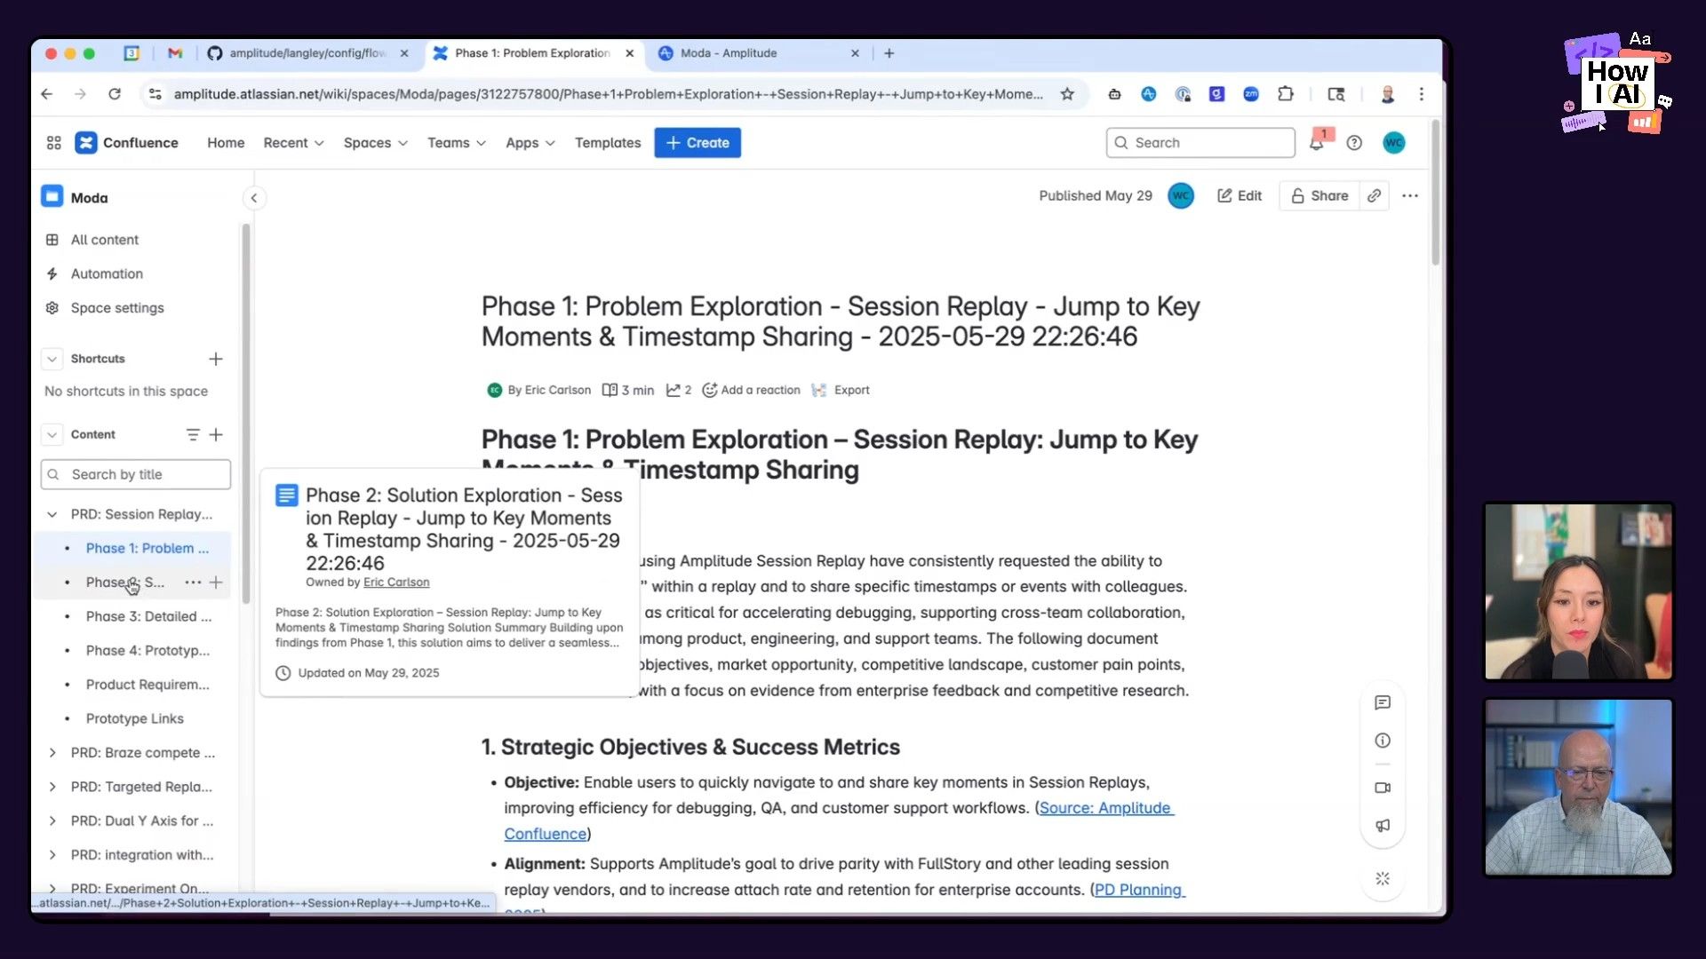The image size is (1706, 959).
Task: Click Search by title field
Action: (x=136, y=474)
